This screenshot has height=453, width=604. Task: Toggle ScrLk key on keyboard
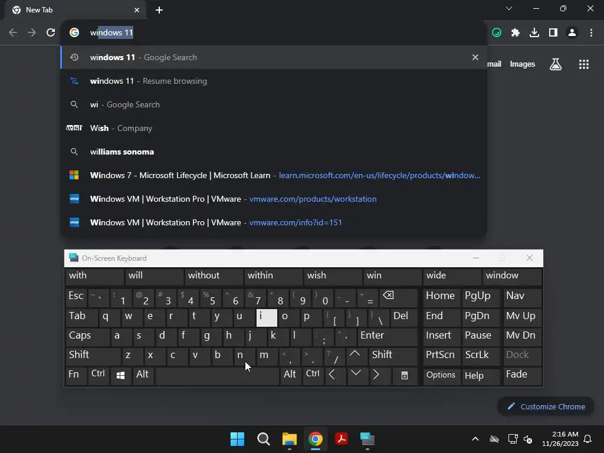481,356
